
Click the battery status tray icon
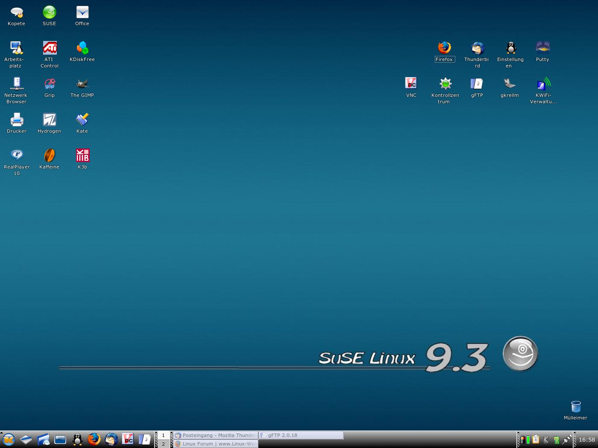pos(525,439)
